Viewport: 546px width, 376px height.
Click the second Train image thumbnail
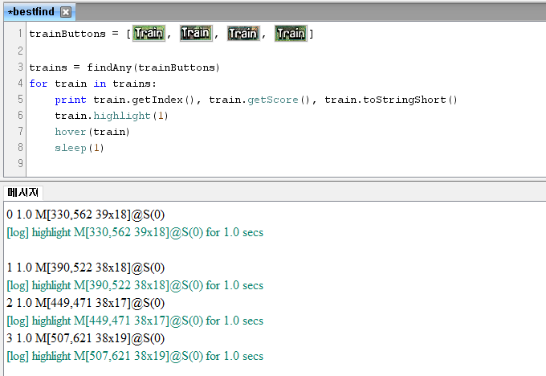(x=196, y=34)
